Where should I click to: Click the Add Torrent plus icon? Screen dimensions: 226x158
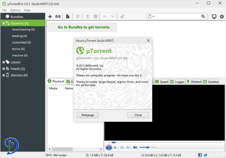(x=50, y=17)
